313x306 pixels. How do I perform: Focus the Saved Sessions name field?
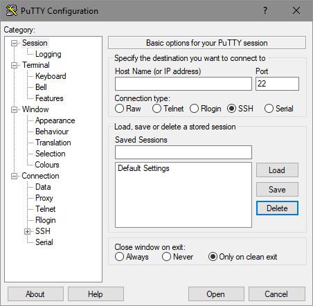pos(184,152)
